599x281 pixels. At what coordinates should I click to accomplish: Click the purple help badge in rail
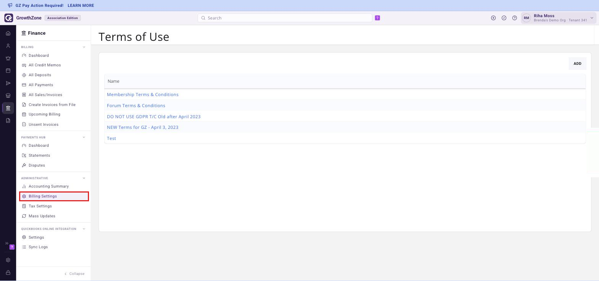pos(12,247)
